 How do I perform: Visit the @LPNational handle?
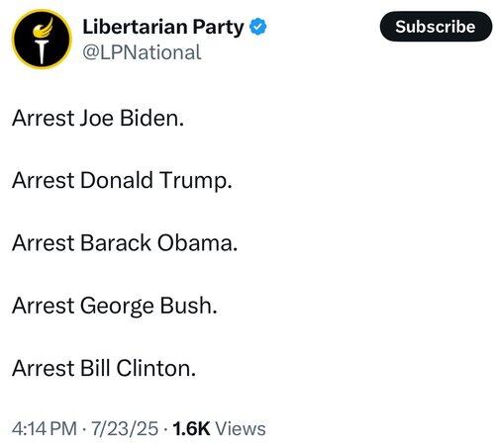[x=142, y=52]
